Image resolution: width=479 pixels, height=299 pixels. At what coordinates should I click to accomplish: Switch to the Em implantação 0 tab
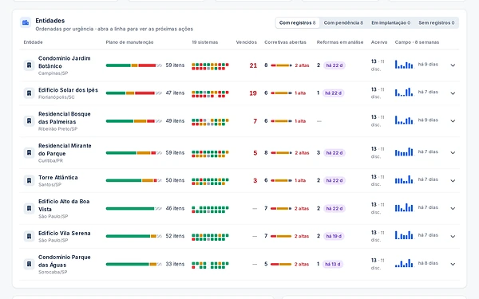(390, 23)
